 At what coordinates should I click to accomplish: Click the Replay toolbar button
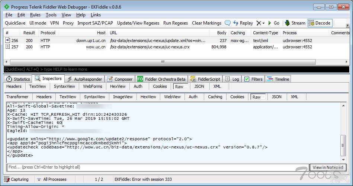[243, 23]
